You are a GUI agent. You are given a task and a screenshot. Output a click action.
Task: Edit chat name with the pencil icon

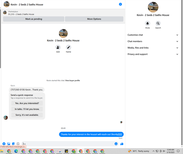(x=68, y=47)
